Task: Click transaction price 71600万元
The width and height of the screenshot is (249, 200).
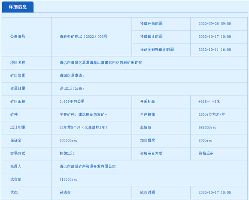Action: [68, 179]
